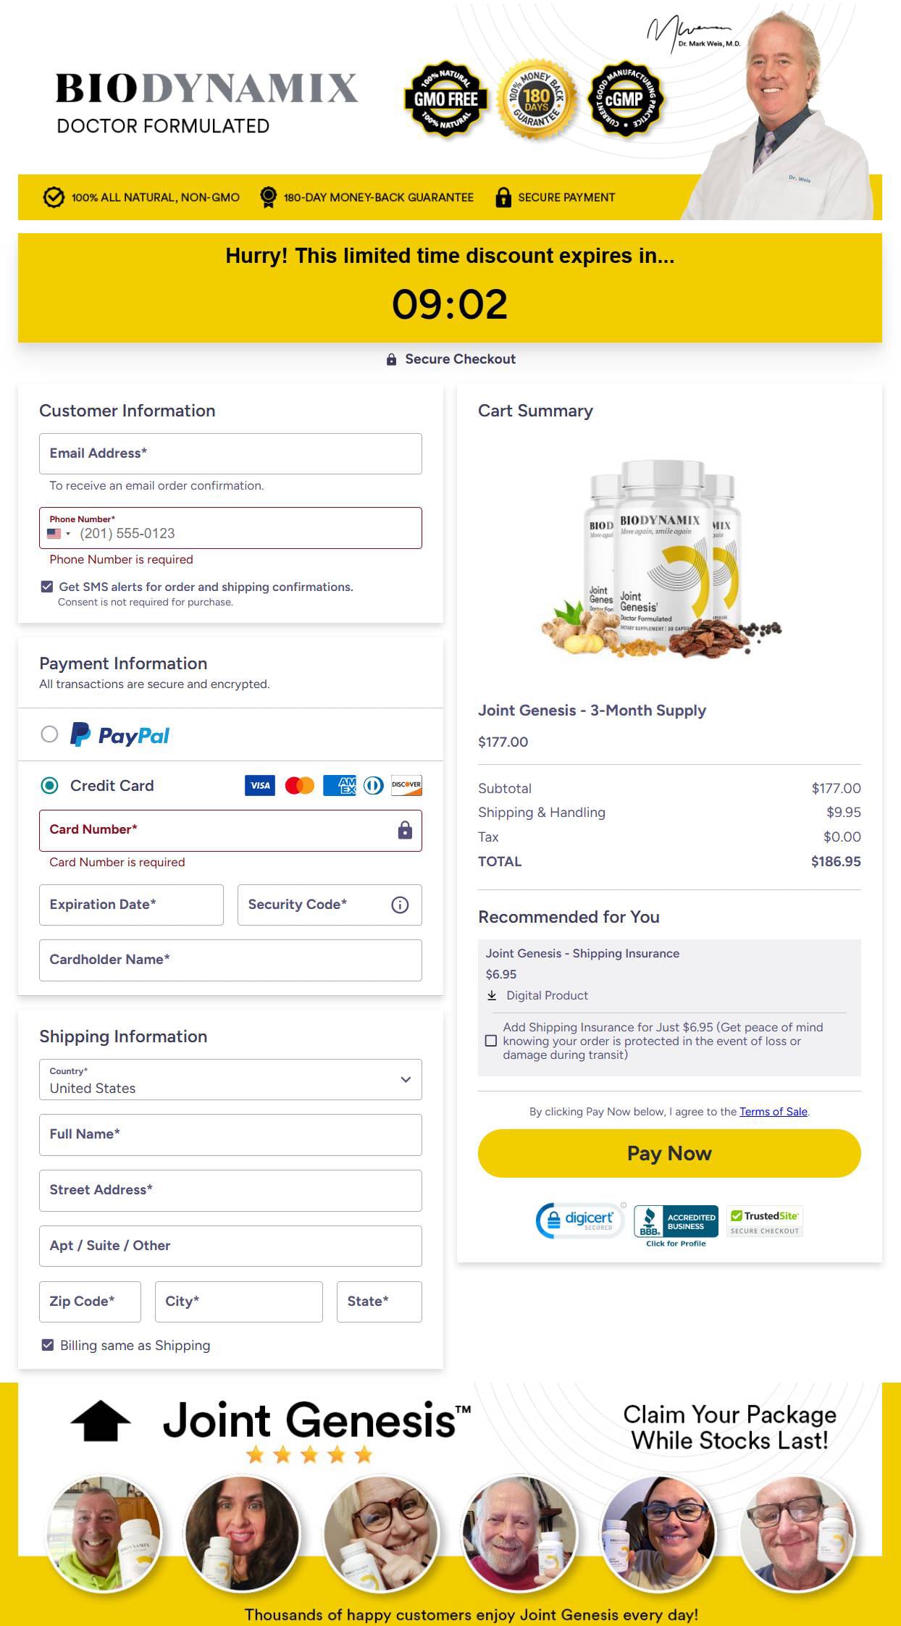Open the phone country flag selector
Viewport: 901px width, 1626px height.
pyautogui.click(x=59, y=534)
